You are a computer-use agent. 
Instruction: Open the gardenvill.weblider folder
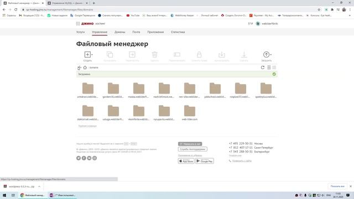[113, 90]
